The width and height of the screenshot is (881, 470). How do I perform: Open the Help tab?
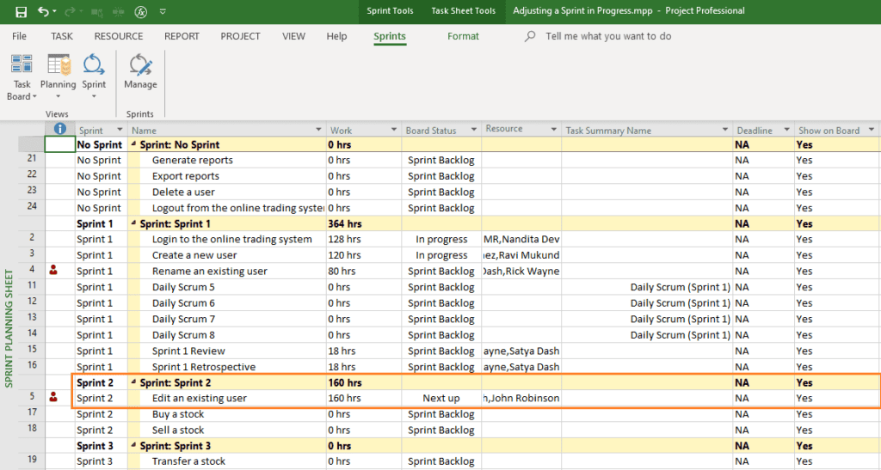click(x=336, y=36)
